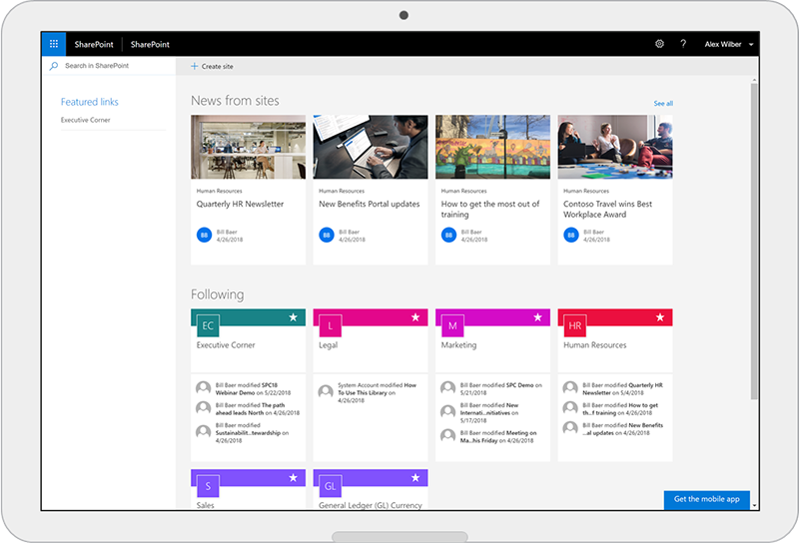The image size is (799, 543).
Task: Unfollow Executive Corner via its star
Action: 293,317
